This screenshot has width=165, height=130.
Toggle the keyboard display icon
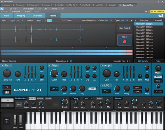(x=7, y=92)
